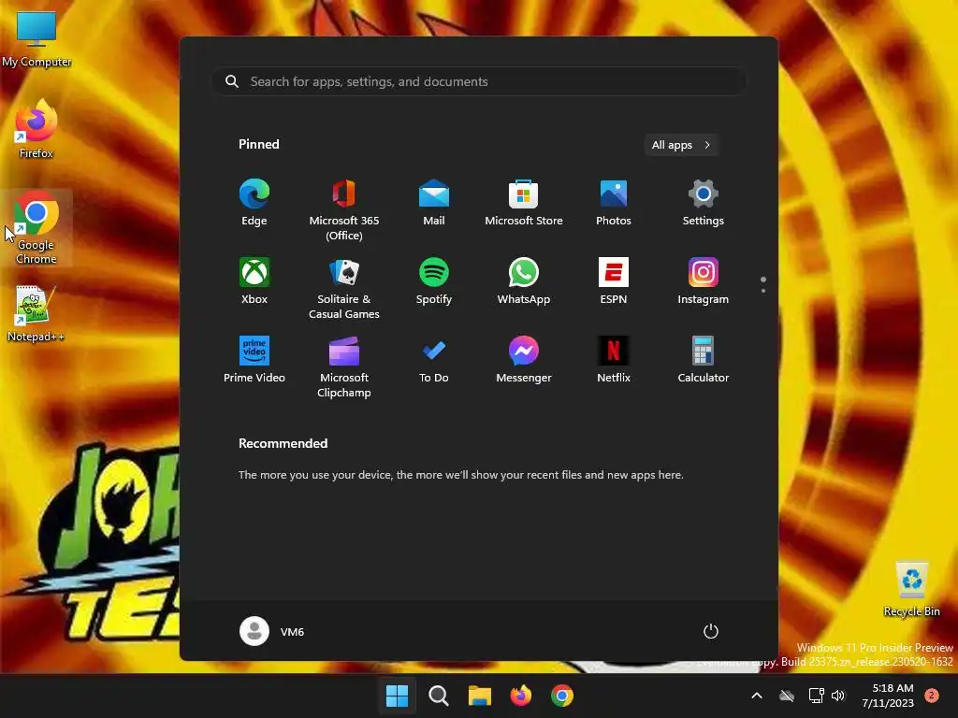Open the ESPN app
Viewport: 958px width, 718px height.
(614, 280)
